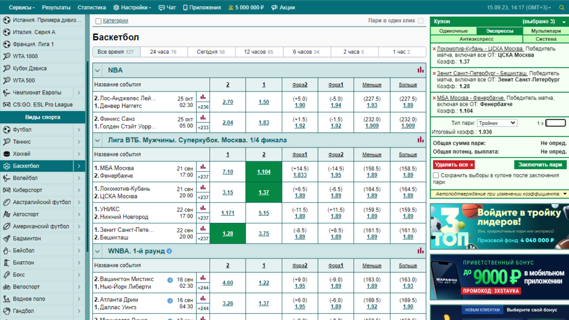Expand coupon header dropdown arrow
Viewport: 569px width, 320px height.
click(x=564, y=22)
